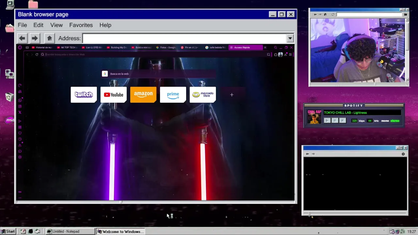Open WhatsApp in the Opera sidebar

coord(20,101)
